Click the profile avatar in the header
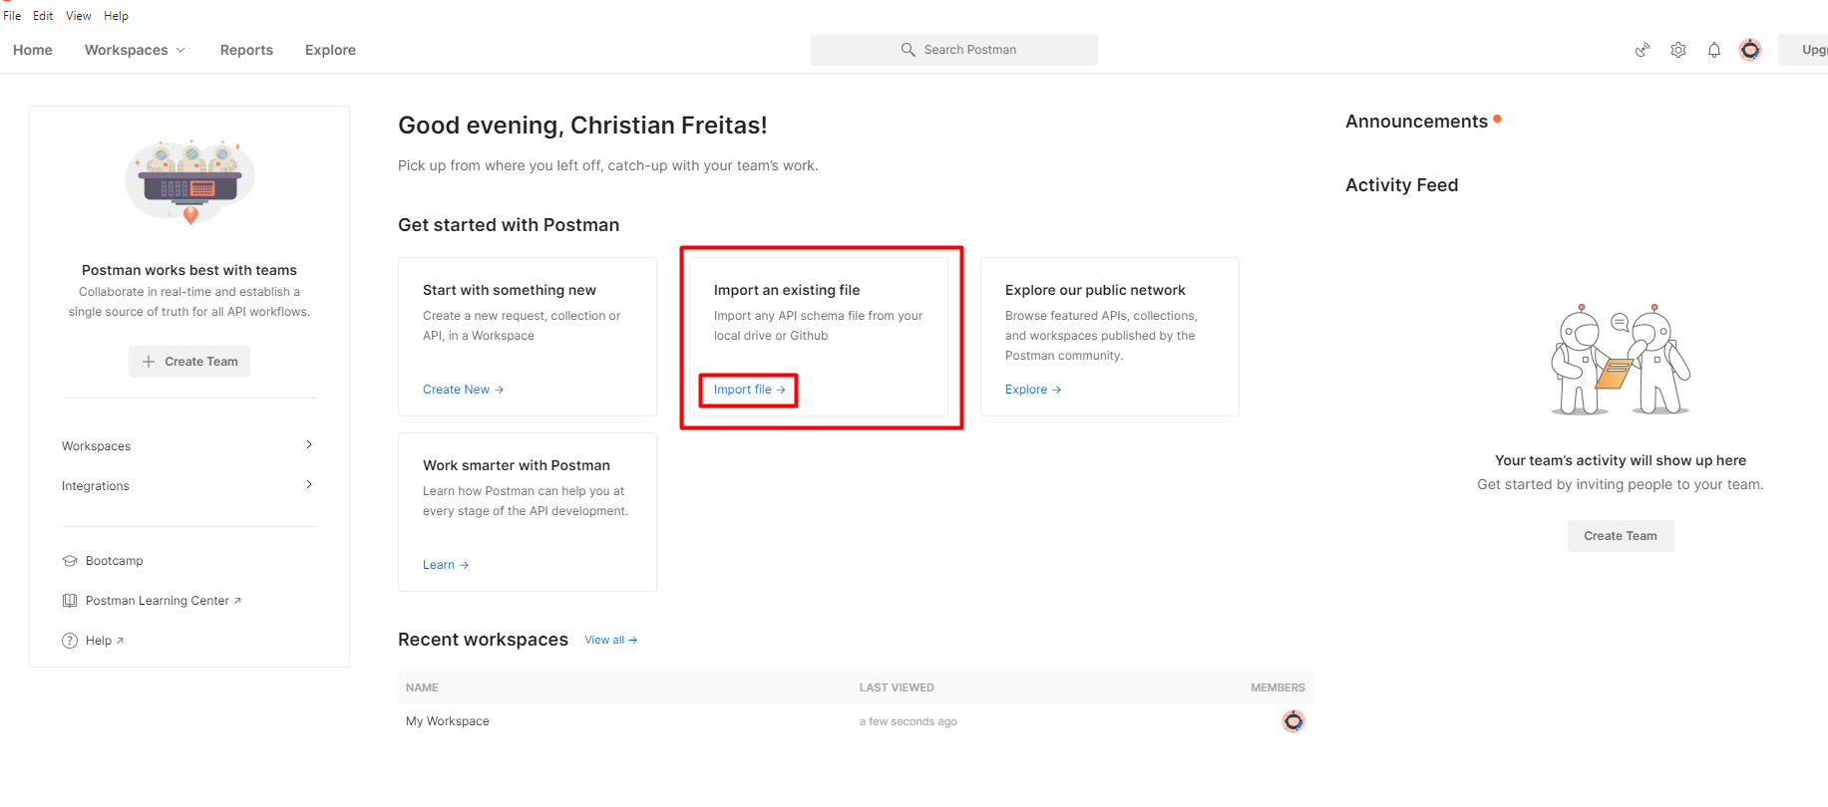The width and height of the screenshot is (1828, 807). click(x=1750, y=49)
